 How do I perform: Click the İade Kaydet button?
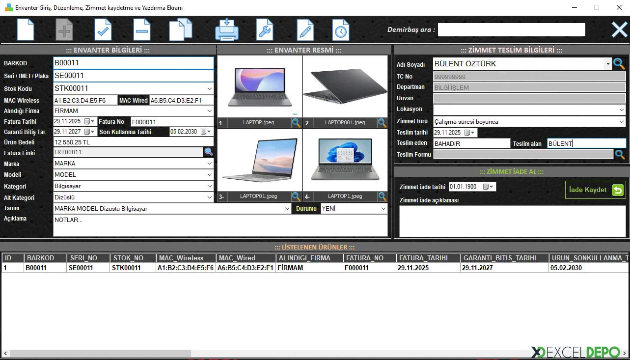[595, 190]
